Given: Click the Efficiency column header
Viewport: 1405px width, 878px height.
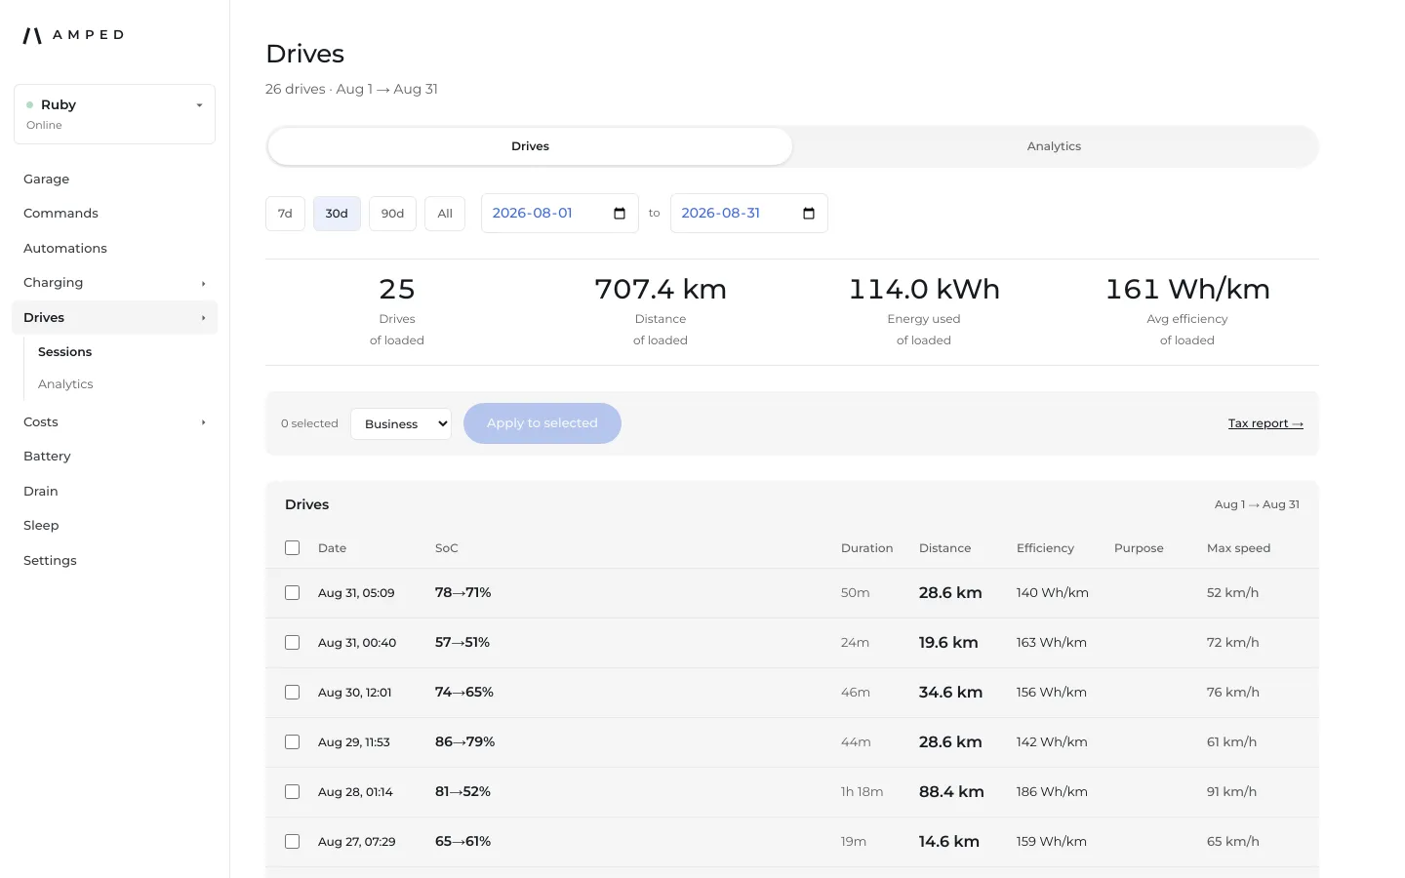Looking at the screenshot, I should point(1045,548).
